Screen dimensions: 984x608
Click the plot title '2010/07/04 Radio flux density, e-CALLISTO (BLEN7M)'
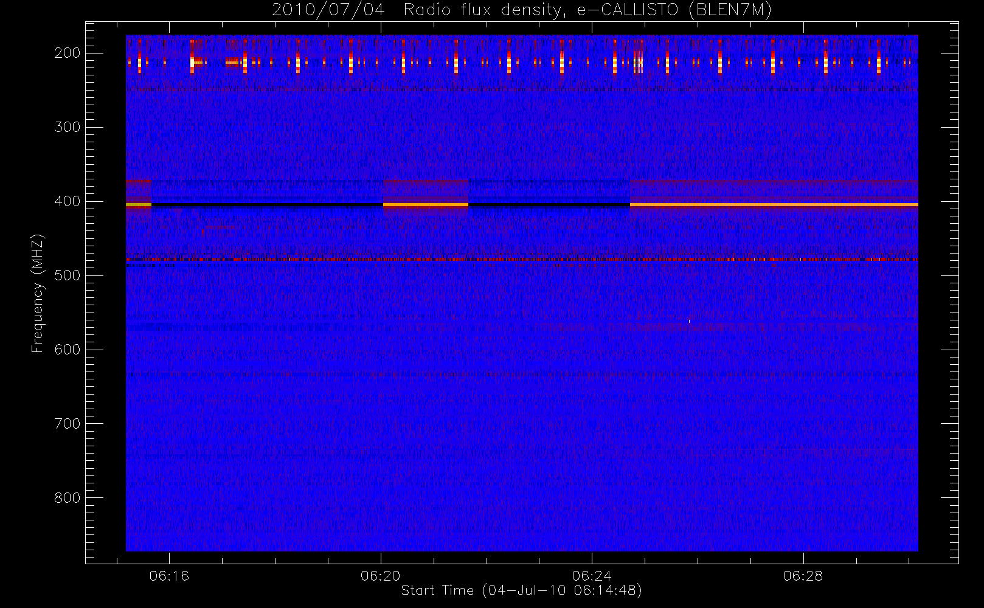coord(522,10)
